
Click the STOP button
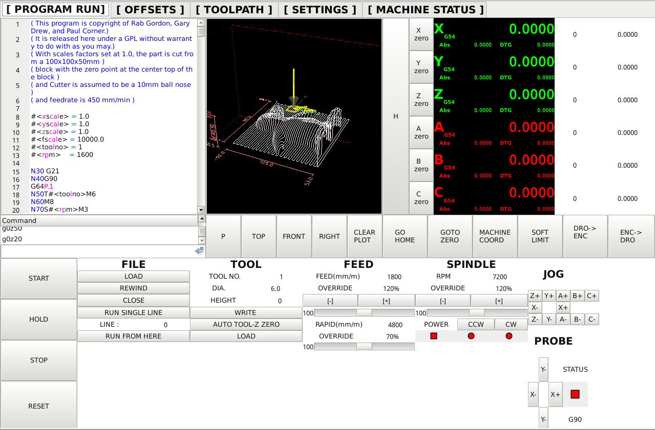[39, 360]
